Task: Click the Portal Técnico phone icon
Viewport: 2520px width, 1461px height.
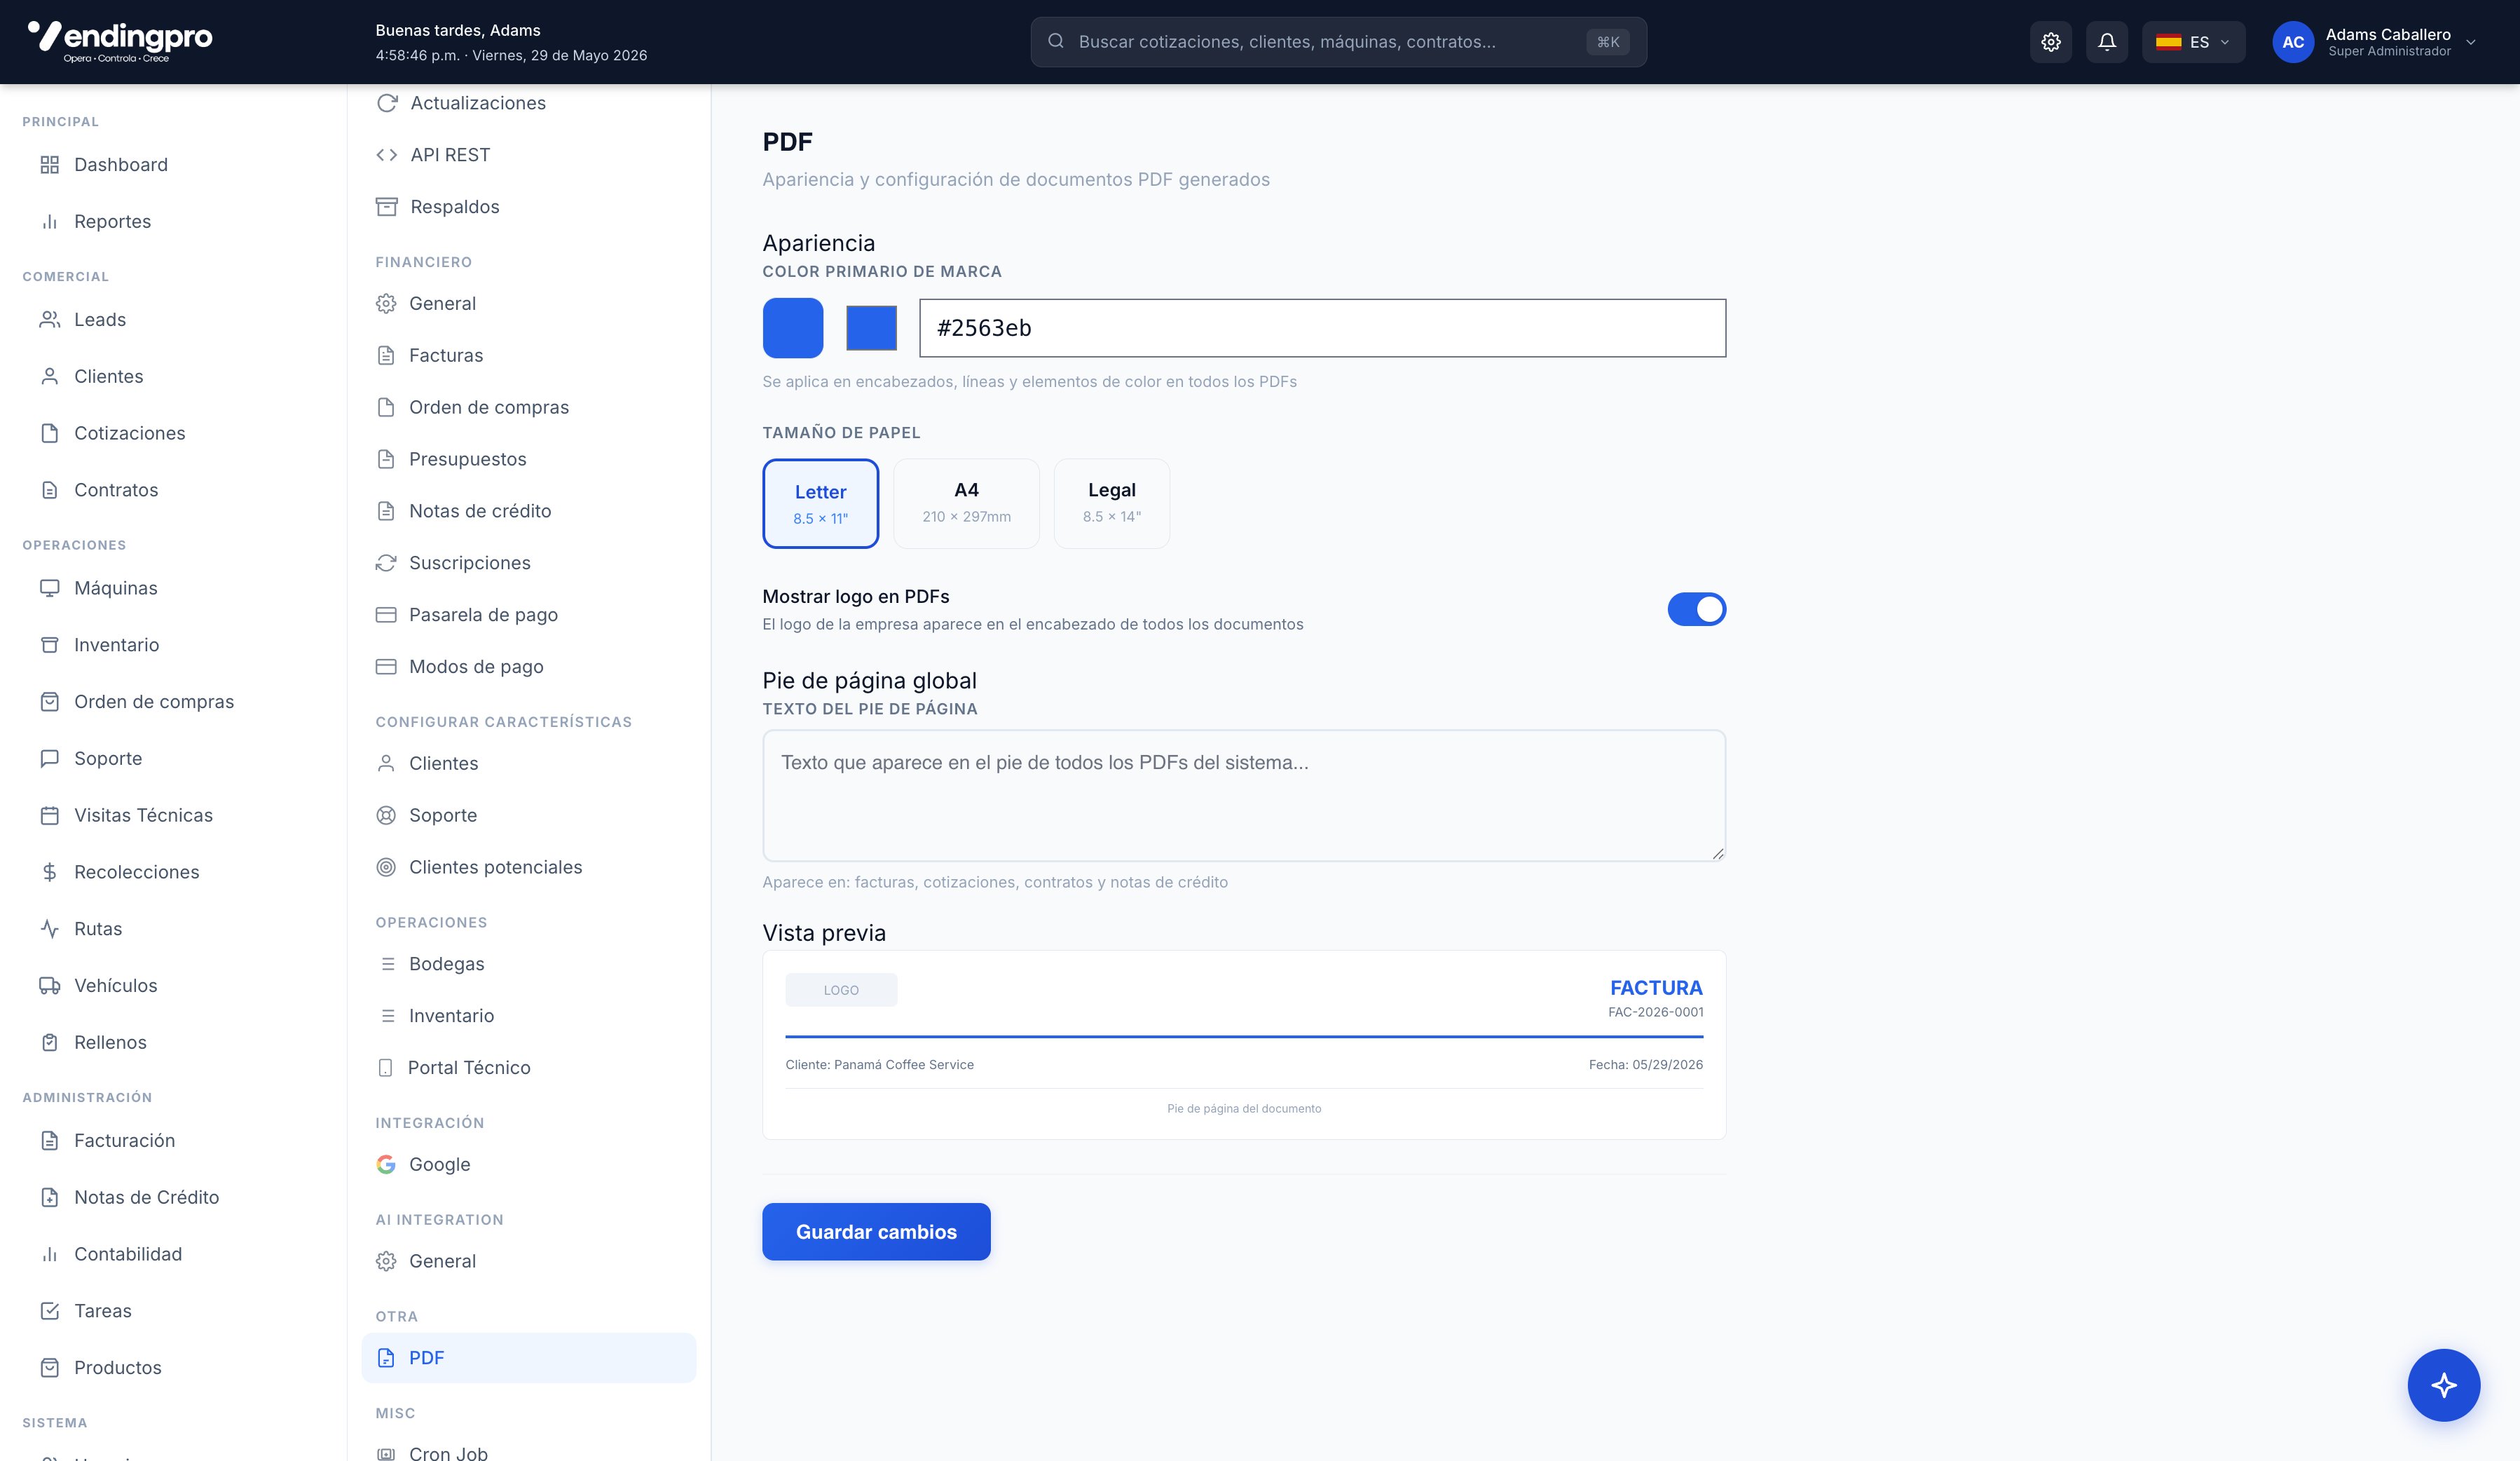Action: [x=386, y=1068]
